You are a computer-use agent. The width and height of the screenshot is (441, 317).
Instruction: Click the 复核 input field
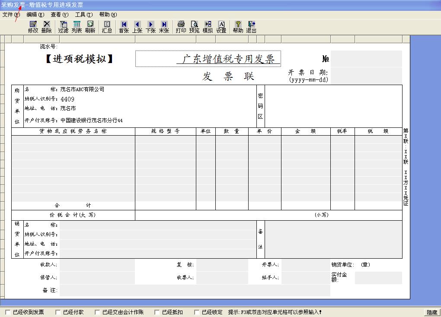222,265
